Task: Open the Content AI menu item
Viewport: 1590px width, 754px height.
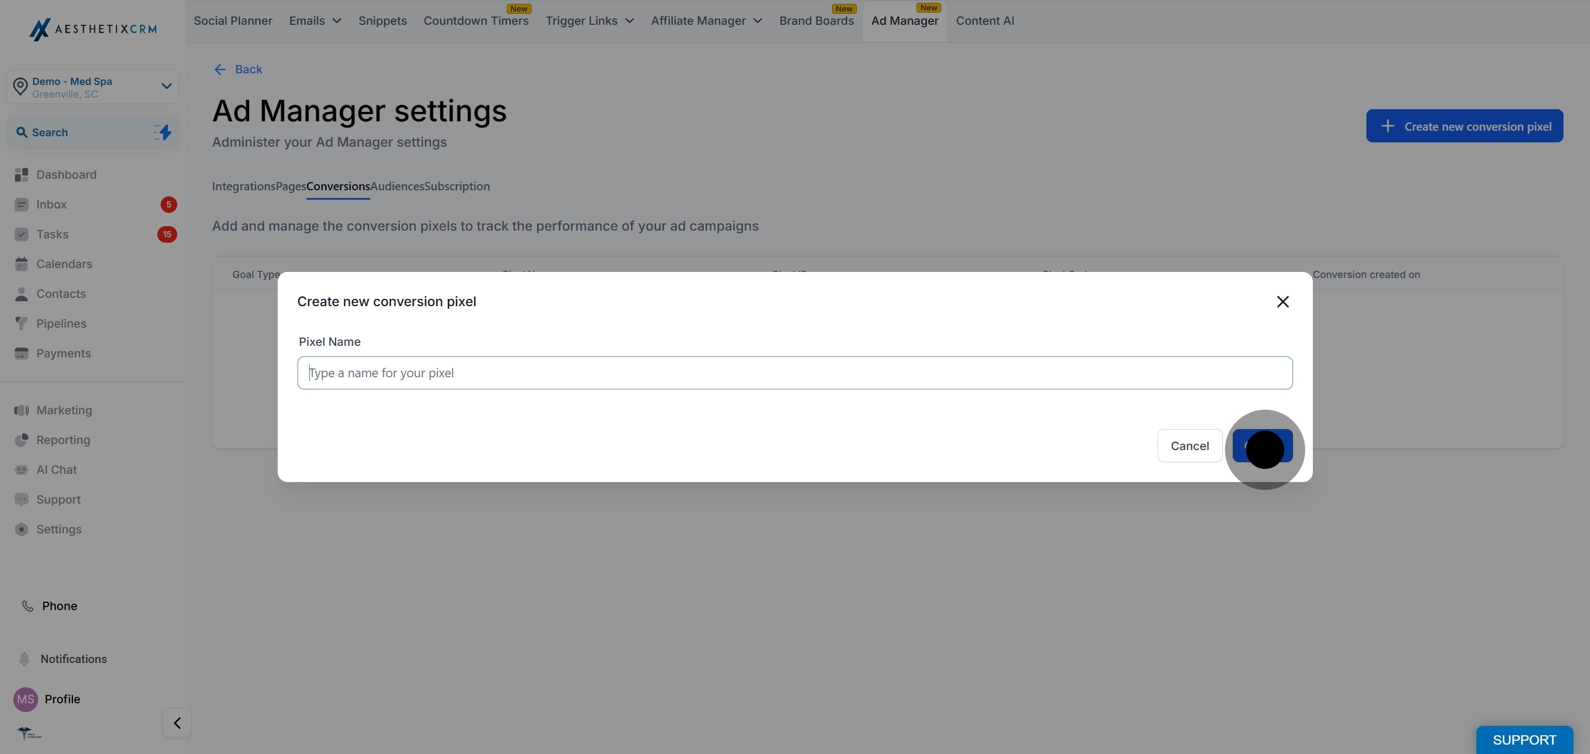Action: point(984,21)
